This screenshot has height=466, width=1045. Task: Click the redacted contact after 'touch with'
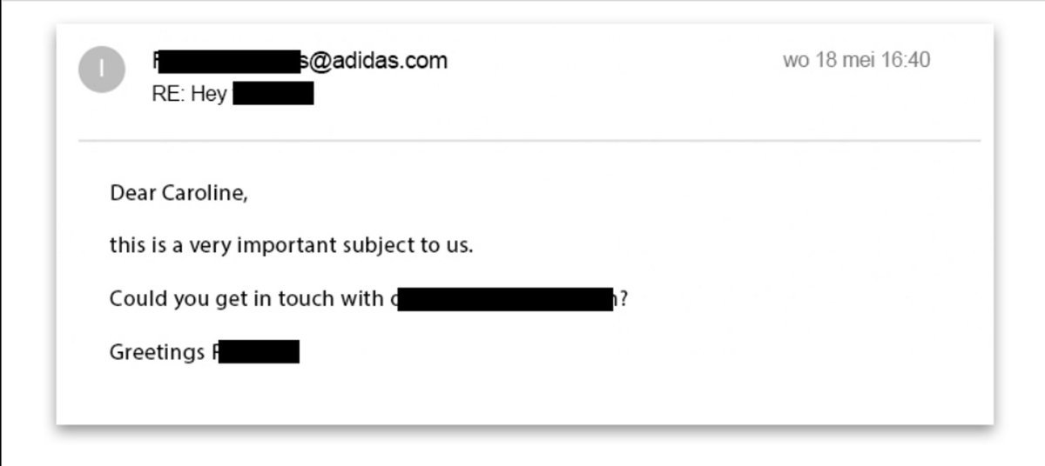click(x=507, y=300)
